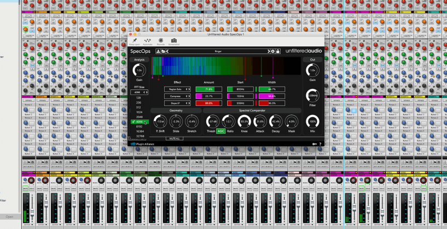Open the Compress effect dropdown
The height and width of the screenshot is (229, 447).
coord(177,96)
